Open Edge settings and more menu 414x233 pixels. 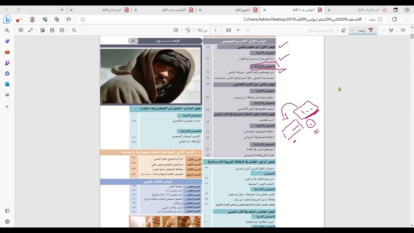pos(19,19)
